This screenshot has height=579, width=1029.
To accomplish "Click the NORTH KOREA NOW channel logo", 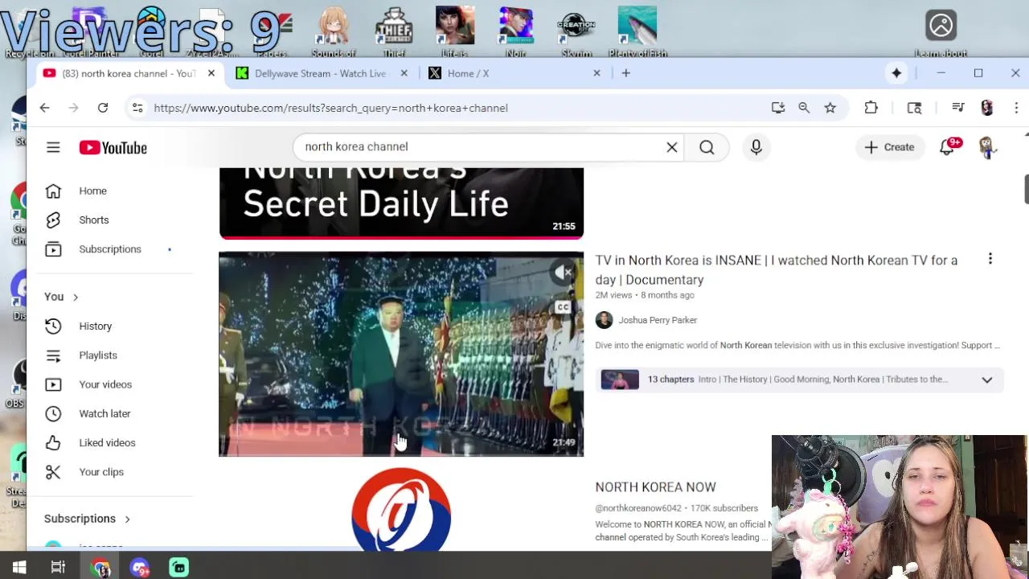I will point(401,511).
